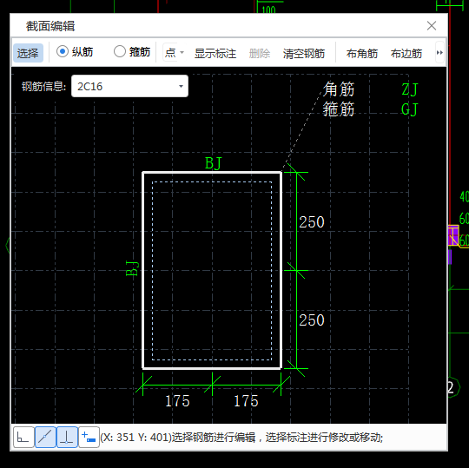This screenshot has height=468, width=469.
Task: Open the 钢筋信息 2C16 dropdown arrow
Action: tap(181, 87)
